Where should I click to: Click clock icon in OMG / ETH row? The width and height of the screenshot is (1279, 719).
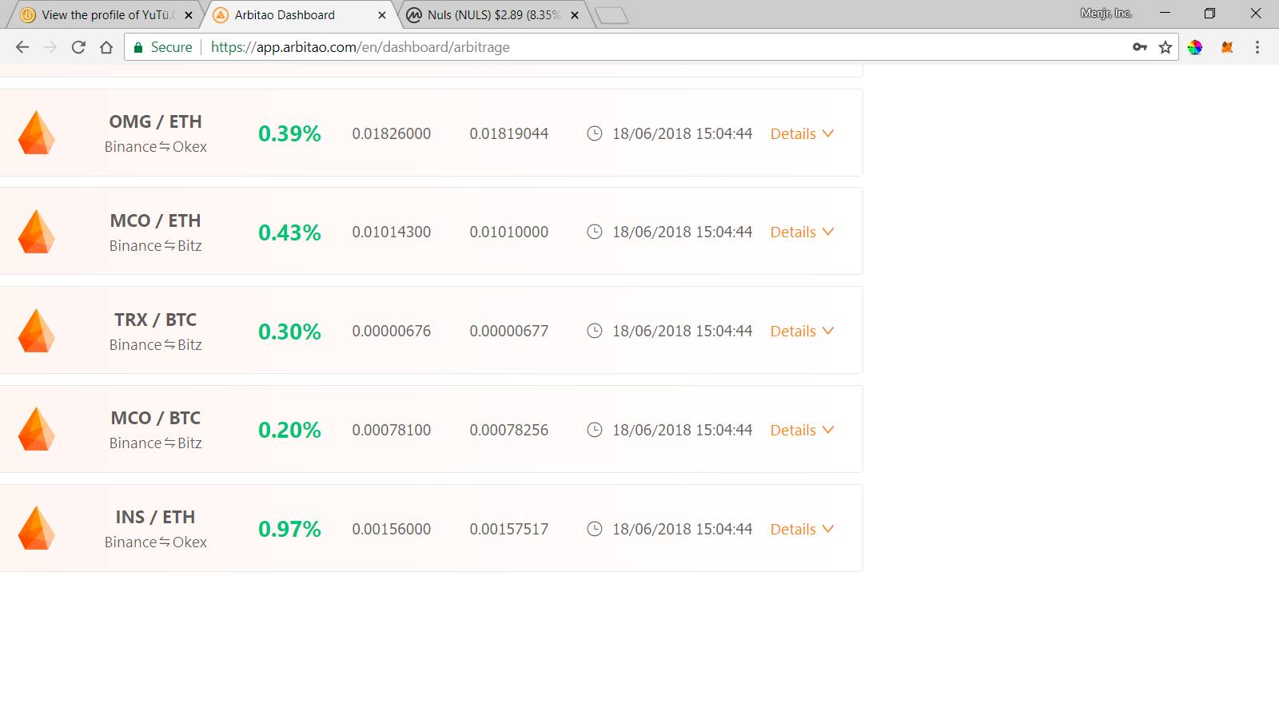coord(595,133)
